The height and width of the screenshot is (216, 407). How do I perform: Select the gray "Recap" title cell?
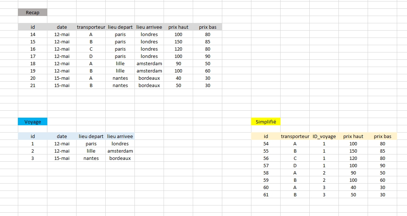(32, 12)
